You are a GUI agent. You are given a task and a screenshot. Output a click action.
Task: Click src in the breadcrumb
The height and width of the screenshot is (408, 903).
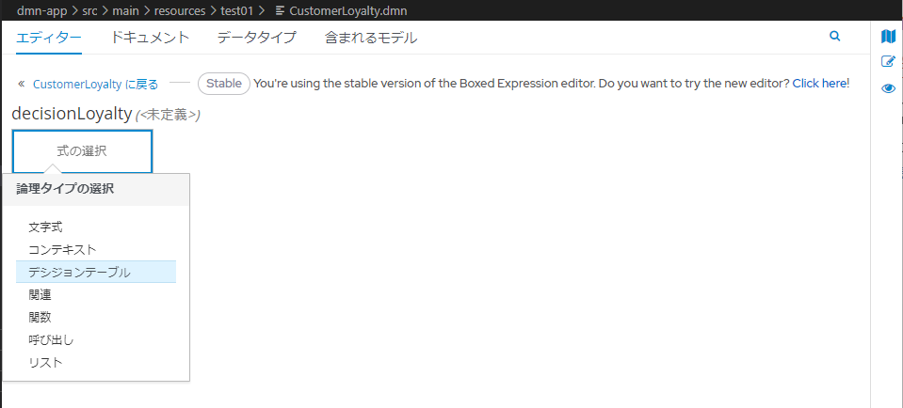pos(89,10)
